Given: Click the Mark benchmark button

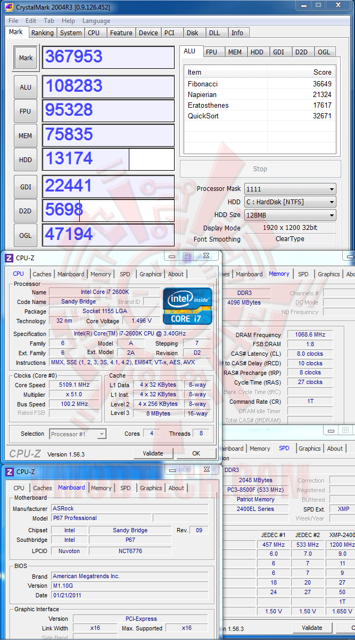Looking at the screenshot, I should 26,58.
